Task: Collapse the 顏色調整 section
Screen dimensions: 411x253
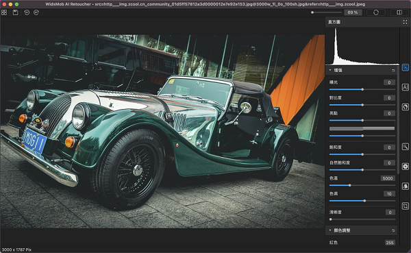Action: 330,230
